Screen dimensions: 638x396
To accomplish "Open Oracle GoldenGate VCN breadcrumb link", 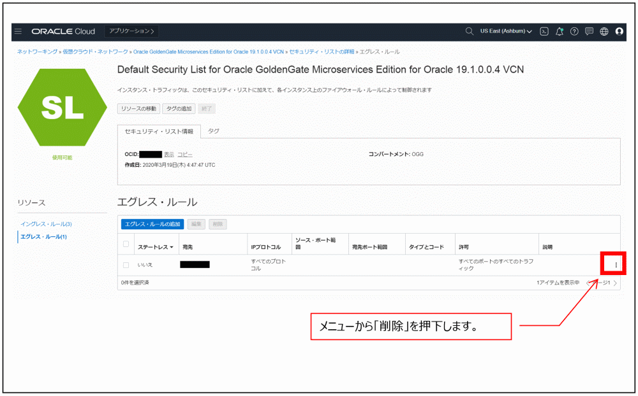I will 209,52.
